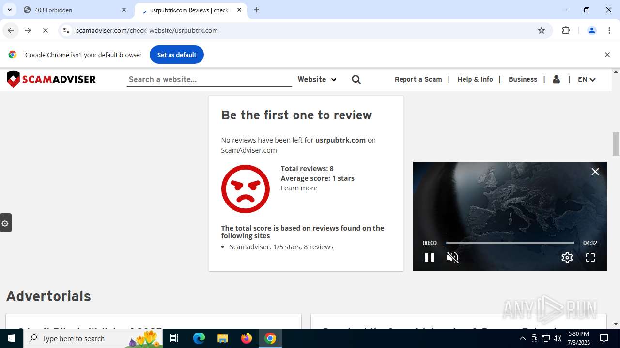Expand the Website search type dropdown
The height and width of the screenshot is (348, 620).
(317, 80)
